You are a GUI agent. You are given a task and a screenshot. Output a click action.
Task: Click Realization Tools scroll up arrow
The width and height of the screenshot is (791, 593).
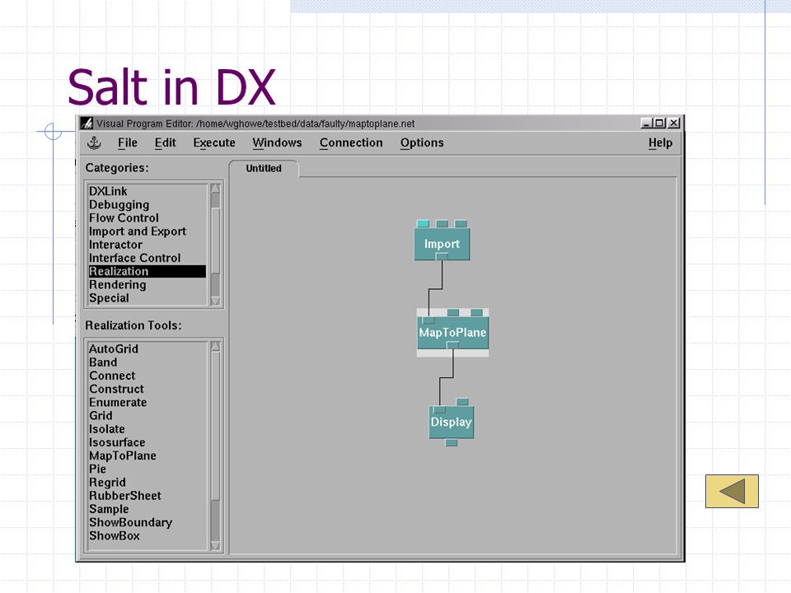click(x=216, y=347)
